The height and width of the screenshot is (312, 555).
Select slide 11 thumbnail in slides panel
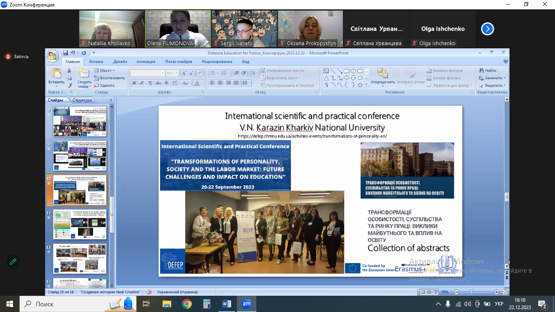tap(80, 224)
